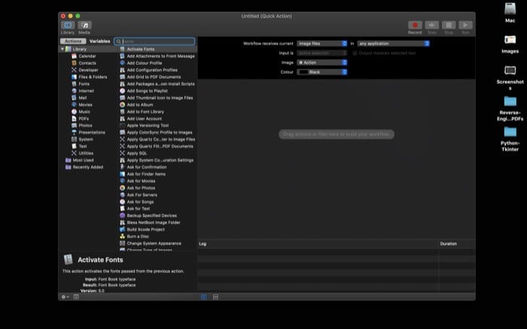Screen dimensions: 527x329
Task: Open the Colour 'Black' dropdown
Action: pyautogui.click(x=322, y=72)
